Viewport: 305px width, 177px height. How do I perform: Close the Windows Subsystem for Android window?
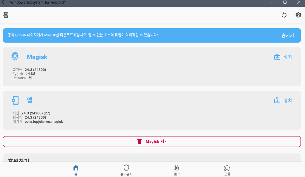(x=299, y=2)
